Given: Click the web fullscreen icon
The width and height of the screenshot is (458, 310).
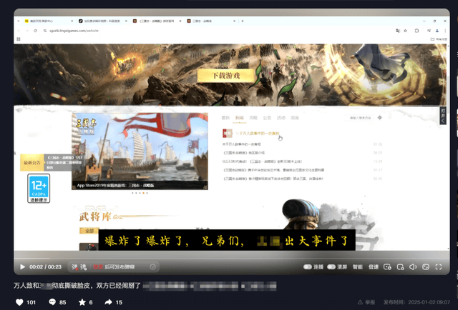Looking at the screenshot, I should (426, 267).
